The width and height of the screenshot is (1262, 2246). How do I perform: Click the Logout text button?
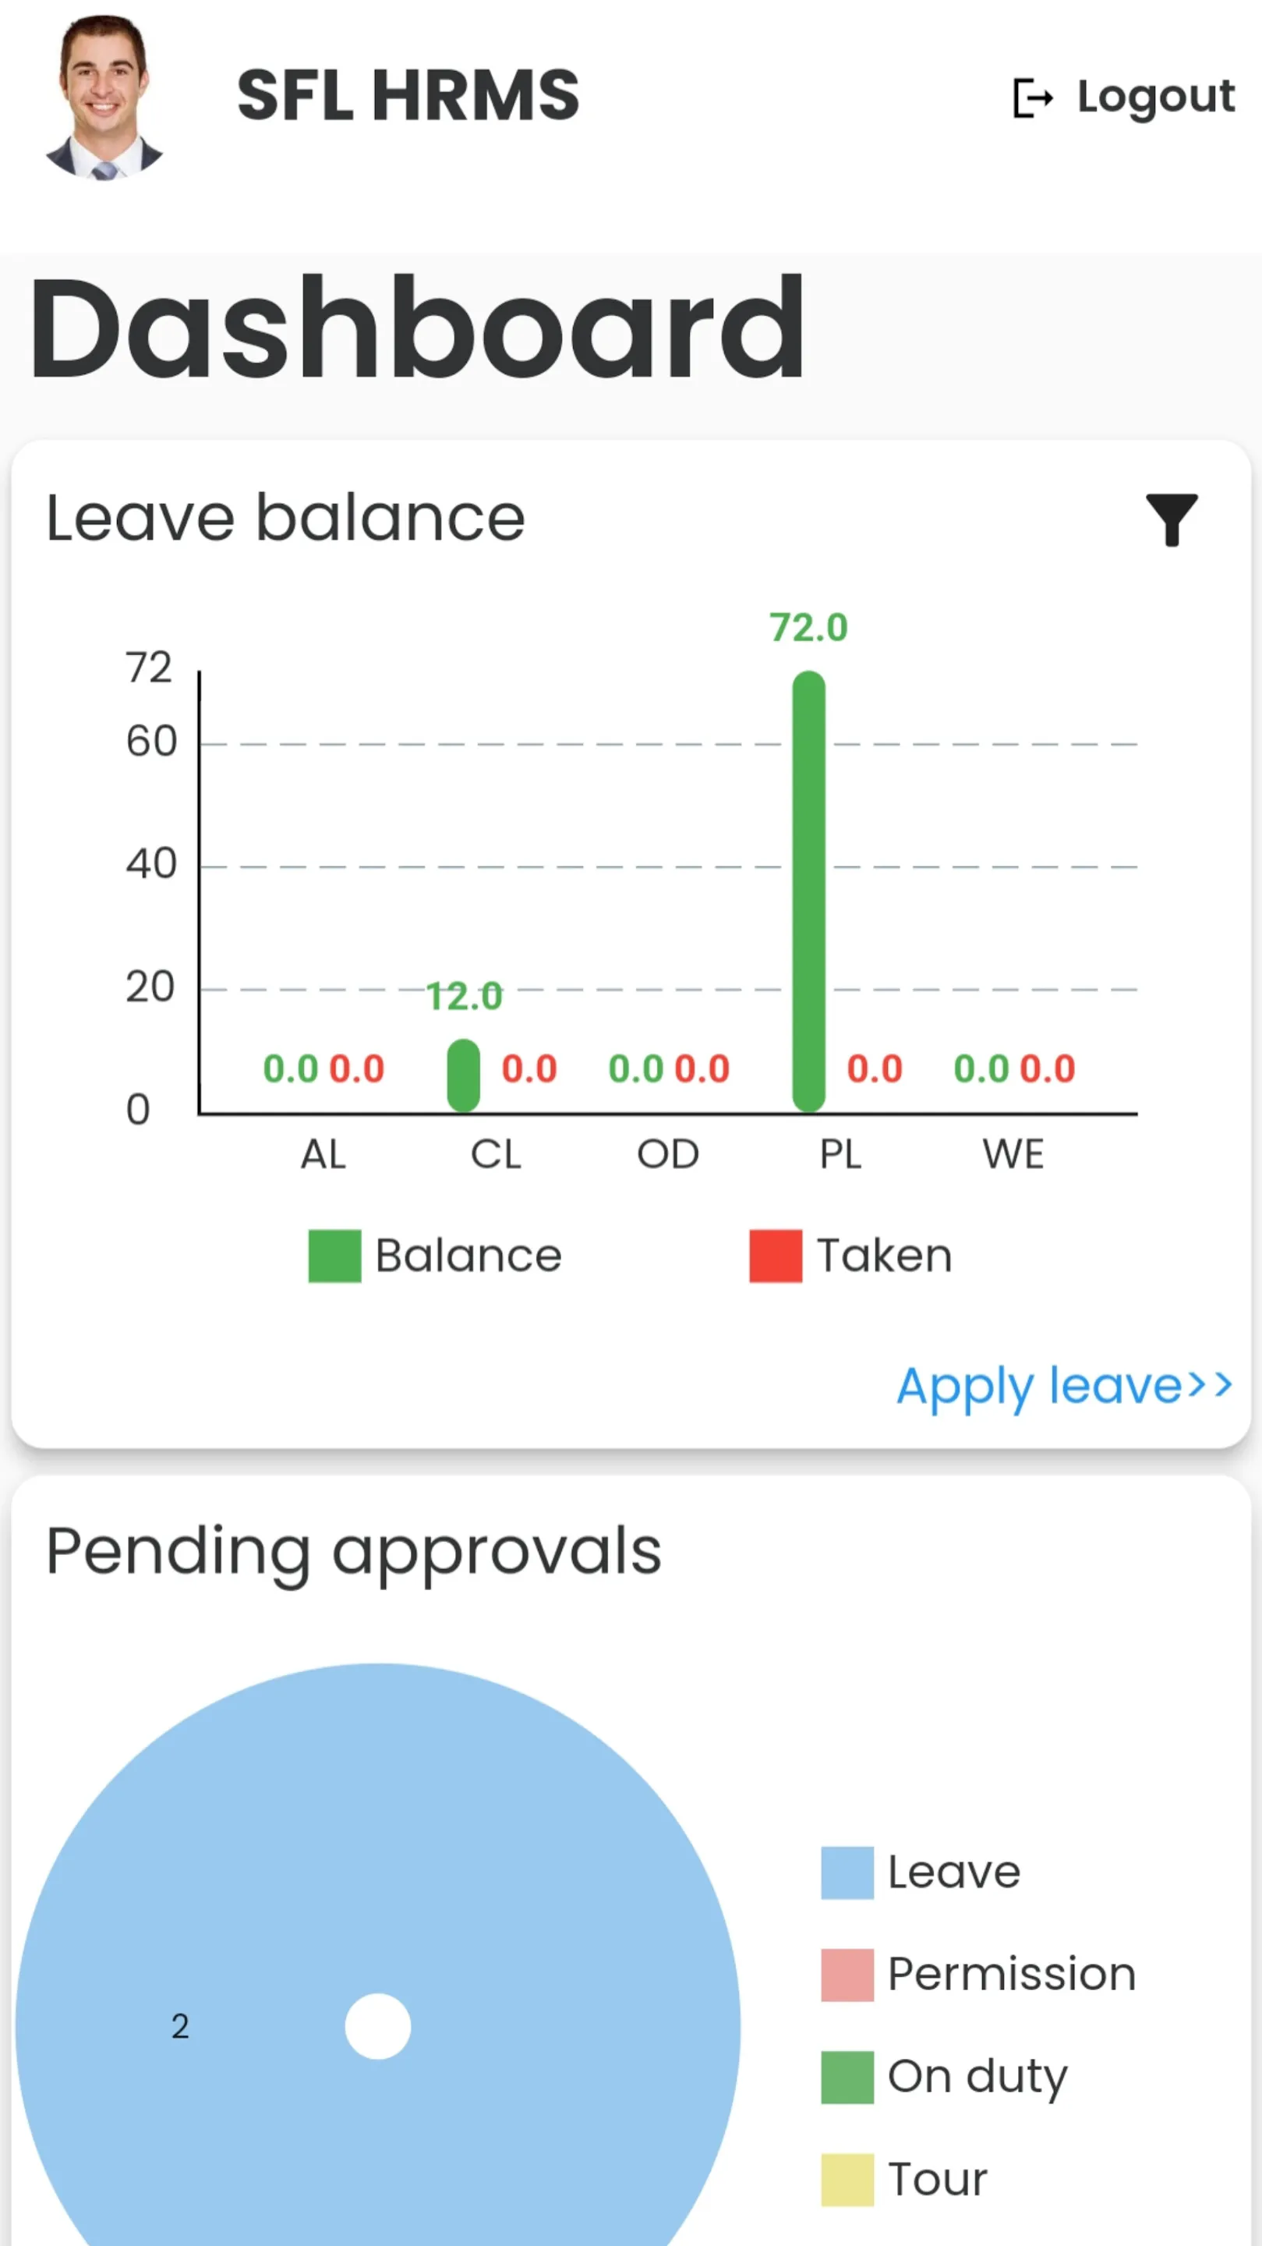[1156, 96]
